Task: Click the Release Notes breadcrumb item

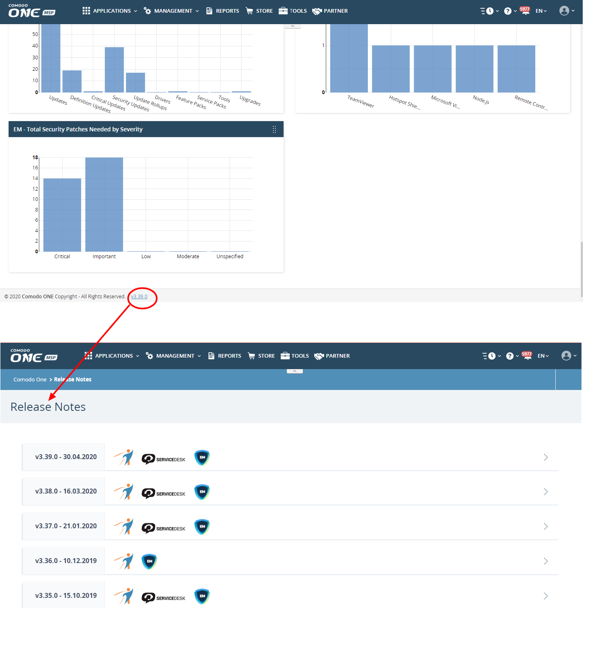Action: (x=73, y=380)
